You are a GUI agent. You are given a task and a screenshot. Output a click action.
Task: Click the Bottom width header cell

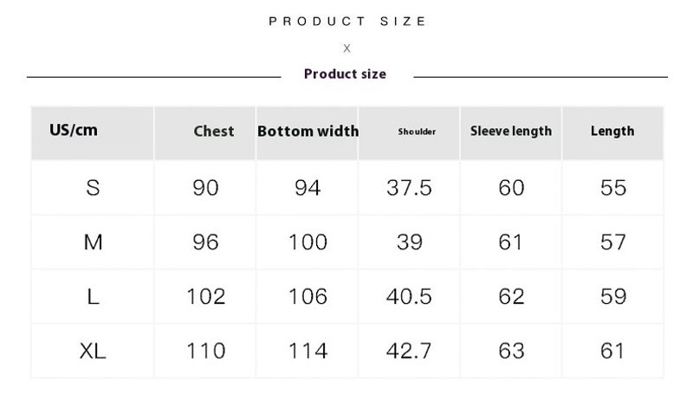308,131
